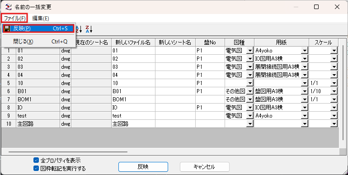Toggle the 図枠転記を実行する checkbox
The image size is (348, 175).
(36, 168)
